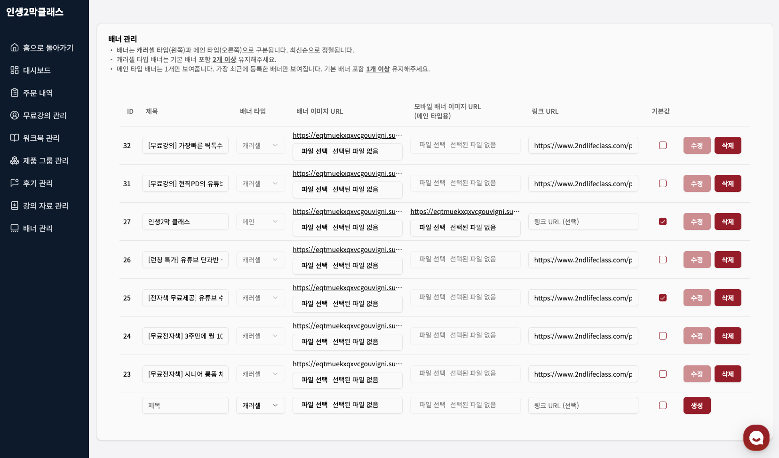
Task: Delete banner 25 with the 삭제 button
Action: click(727, 298)
